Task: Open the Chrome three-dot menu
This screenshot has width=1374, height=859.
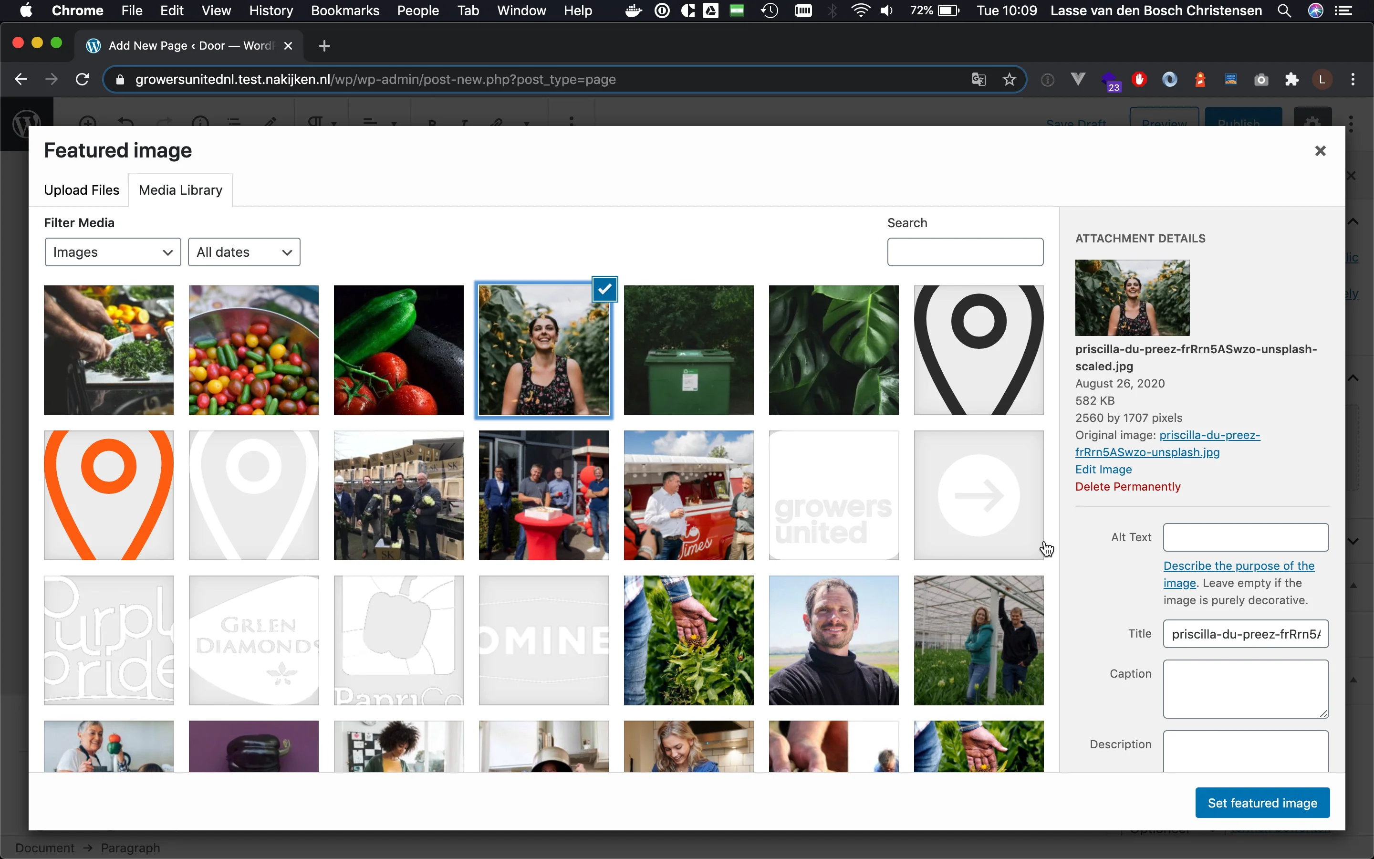Action: pos(1353,80)
